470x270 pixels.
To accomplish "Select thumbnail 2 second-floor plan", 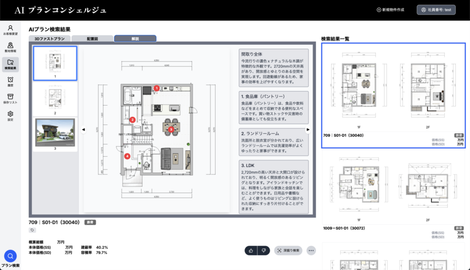I will (55, 100).
